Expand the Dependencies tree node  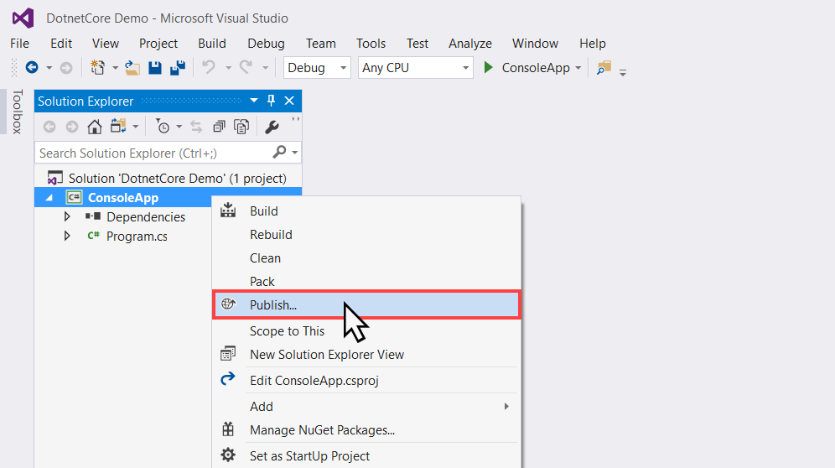pyautogui.click(x=67, y=216)
